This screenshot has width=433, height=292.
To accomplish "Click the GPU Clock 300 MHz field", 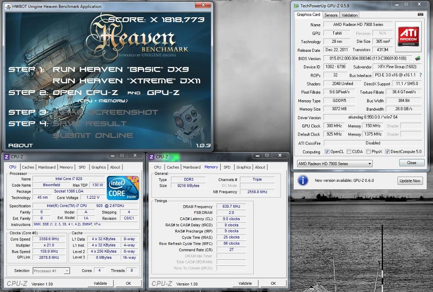I will click(334, 126).
